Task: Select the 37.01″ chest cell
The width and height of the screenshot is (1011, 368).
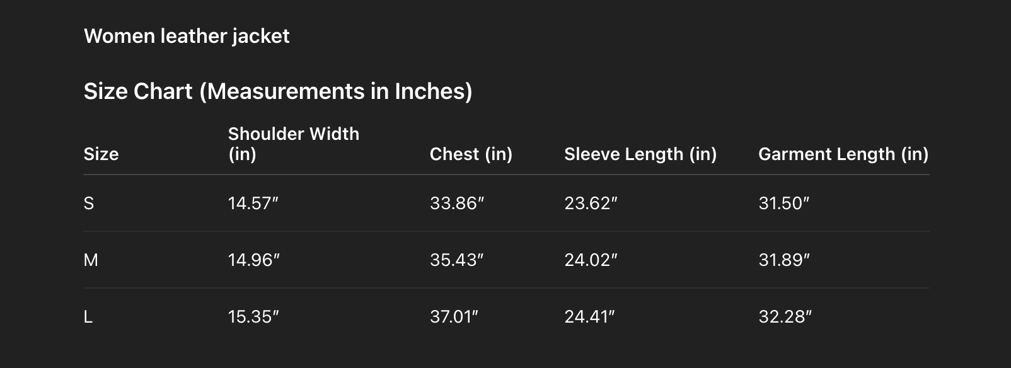Action: point(454,317)
